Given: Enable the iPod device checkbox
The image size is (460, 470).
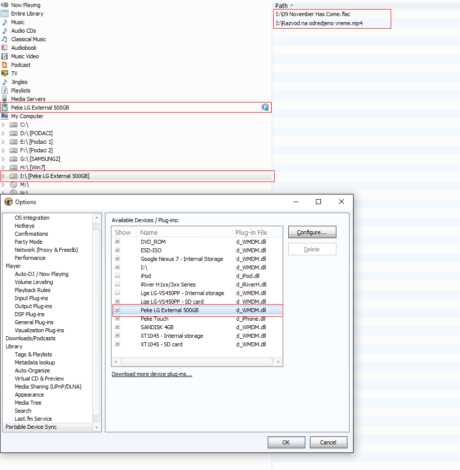Looking at the screenshot, I should 118,275.
